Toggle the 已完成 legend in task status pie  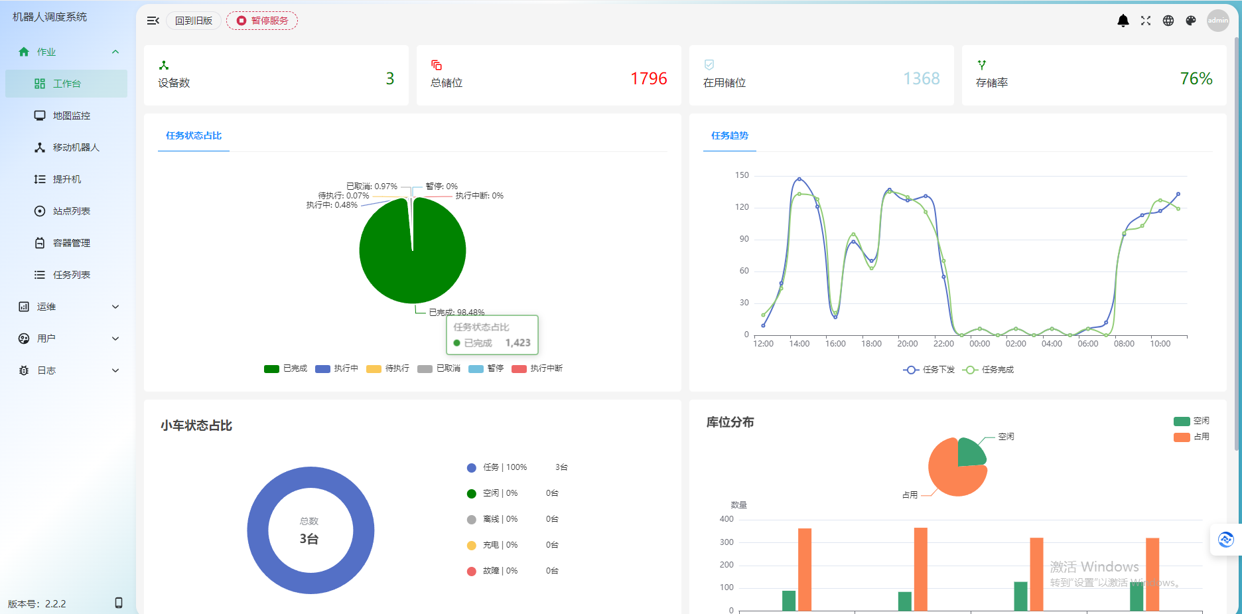coord(285,368)
